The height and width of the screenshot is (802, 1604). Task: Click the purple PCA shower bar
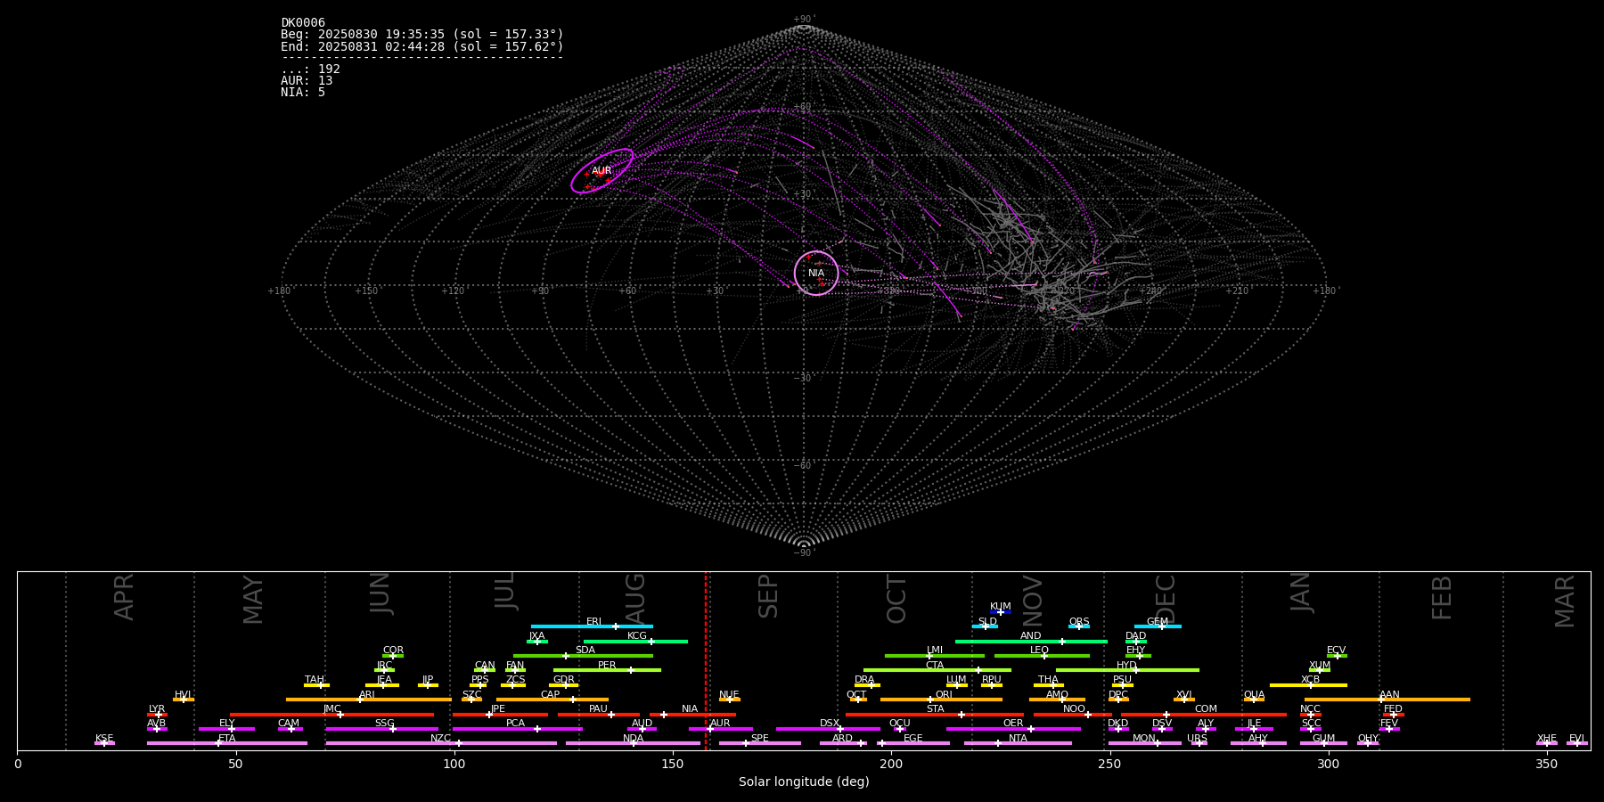(517, 729)
